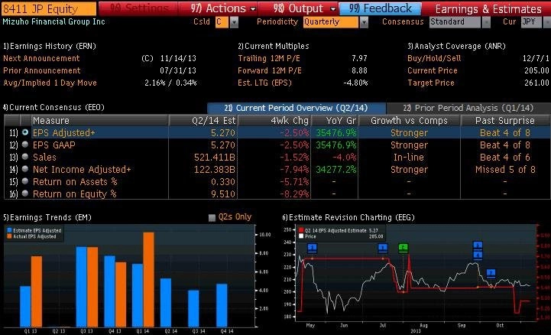This screenshot has height=335, width=551.
Task: Click the Prior Announcement date 07/31/13
Action: [178, 70]
